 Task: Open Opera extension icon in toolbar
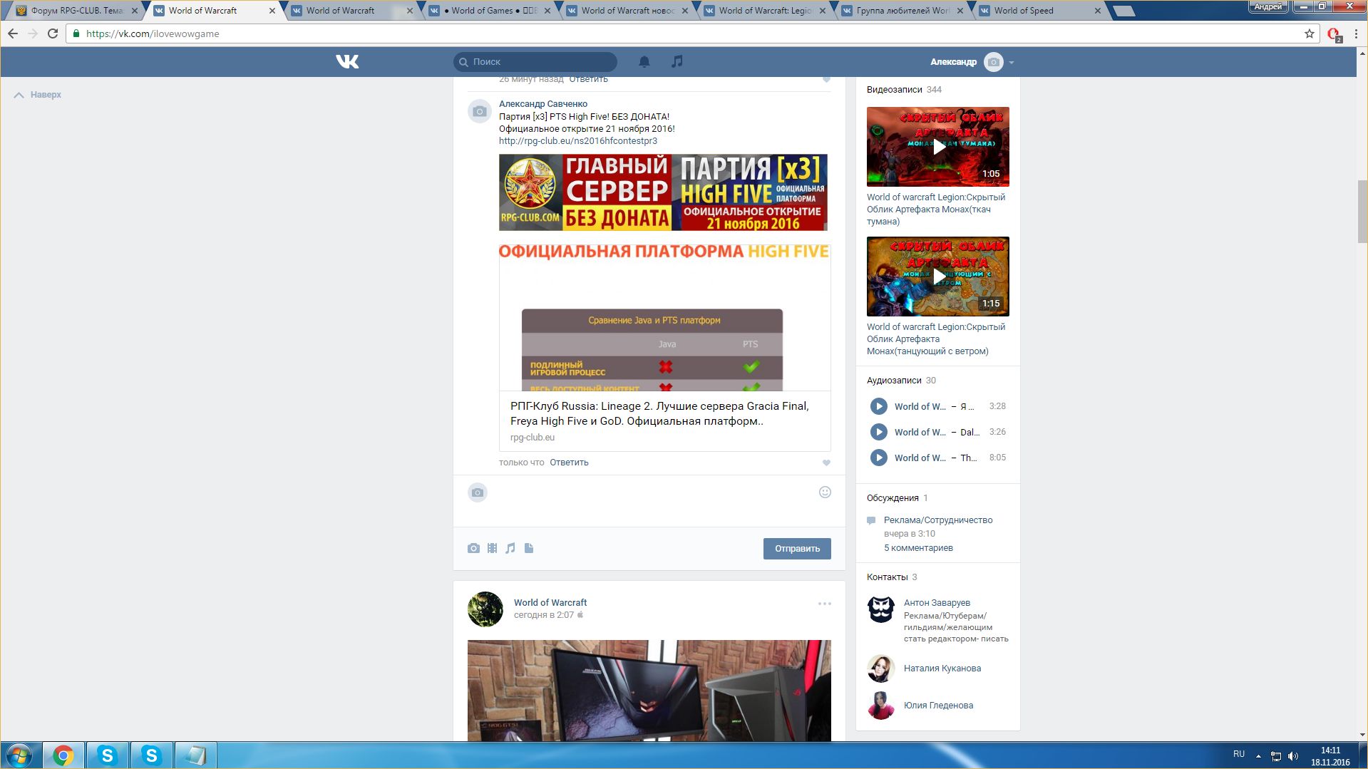pos(1334,34)
